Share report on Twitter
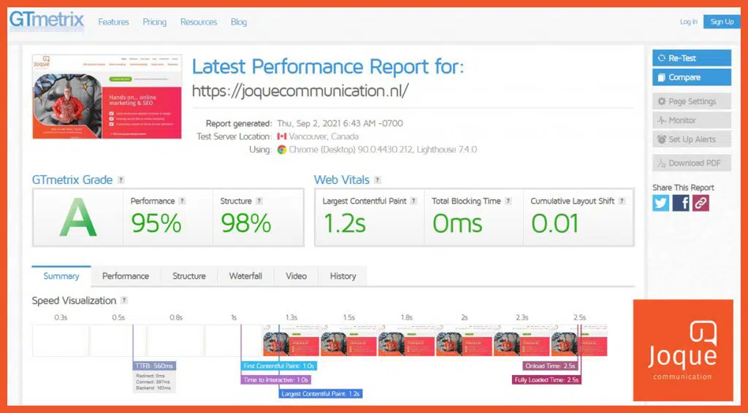Screen dimensions: 748x413 pos(660,203)
